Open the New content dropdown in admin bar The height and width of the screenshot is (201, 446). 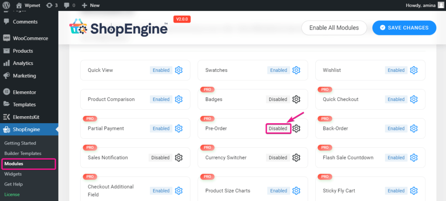tap(91, 5)
